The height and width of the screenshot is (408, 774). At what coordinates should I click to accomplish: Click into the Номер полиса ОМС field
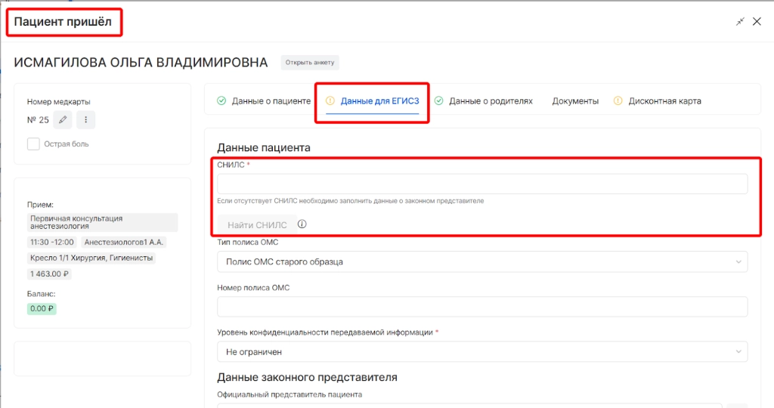(481, 307)
